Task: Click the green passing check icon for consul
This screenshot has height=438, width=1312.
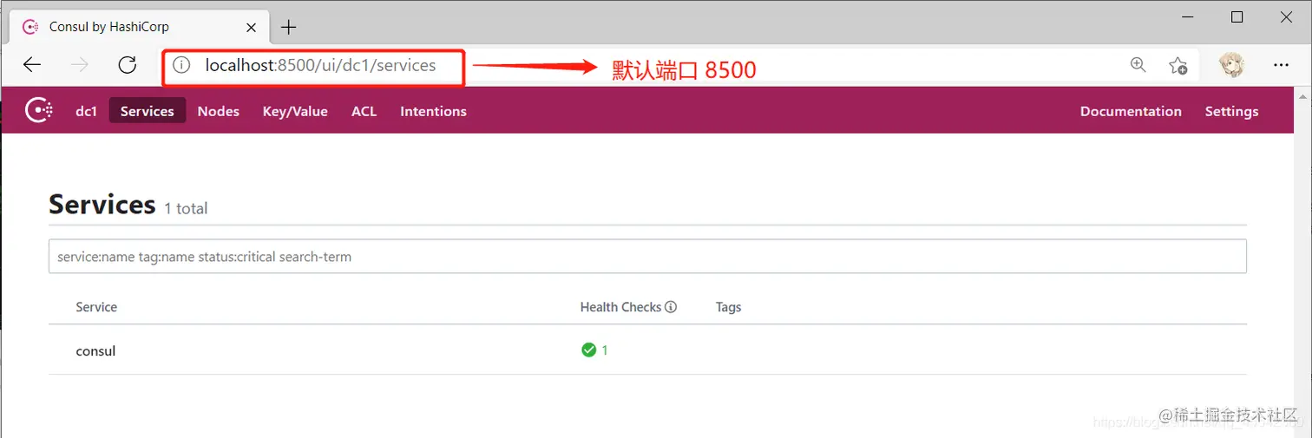Action: coord(588,350)
